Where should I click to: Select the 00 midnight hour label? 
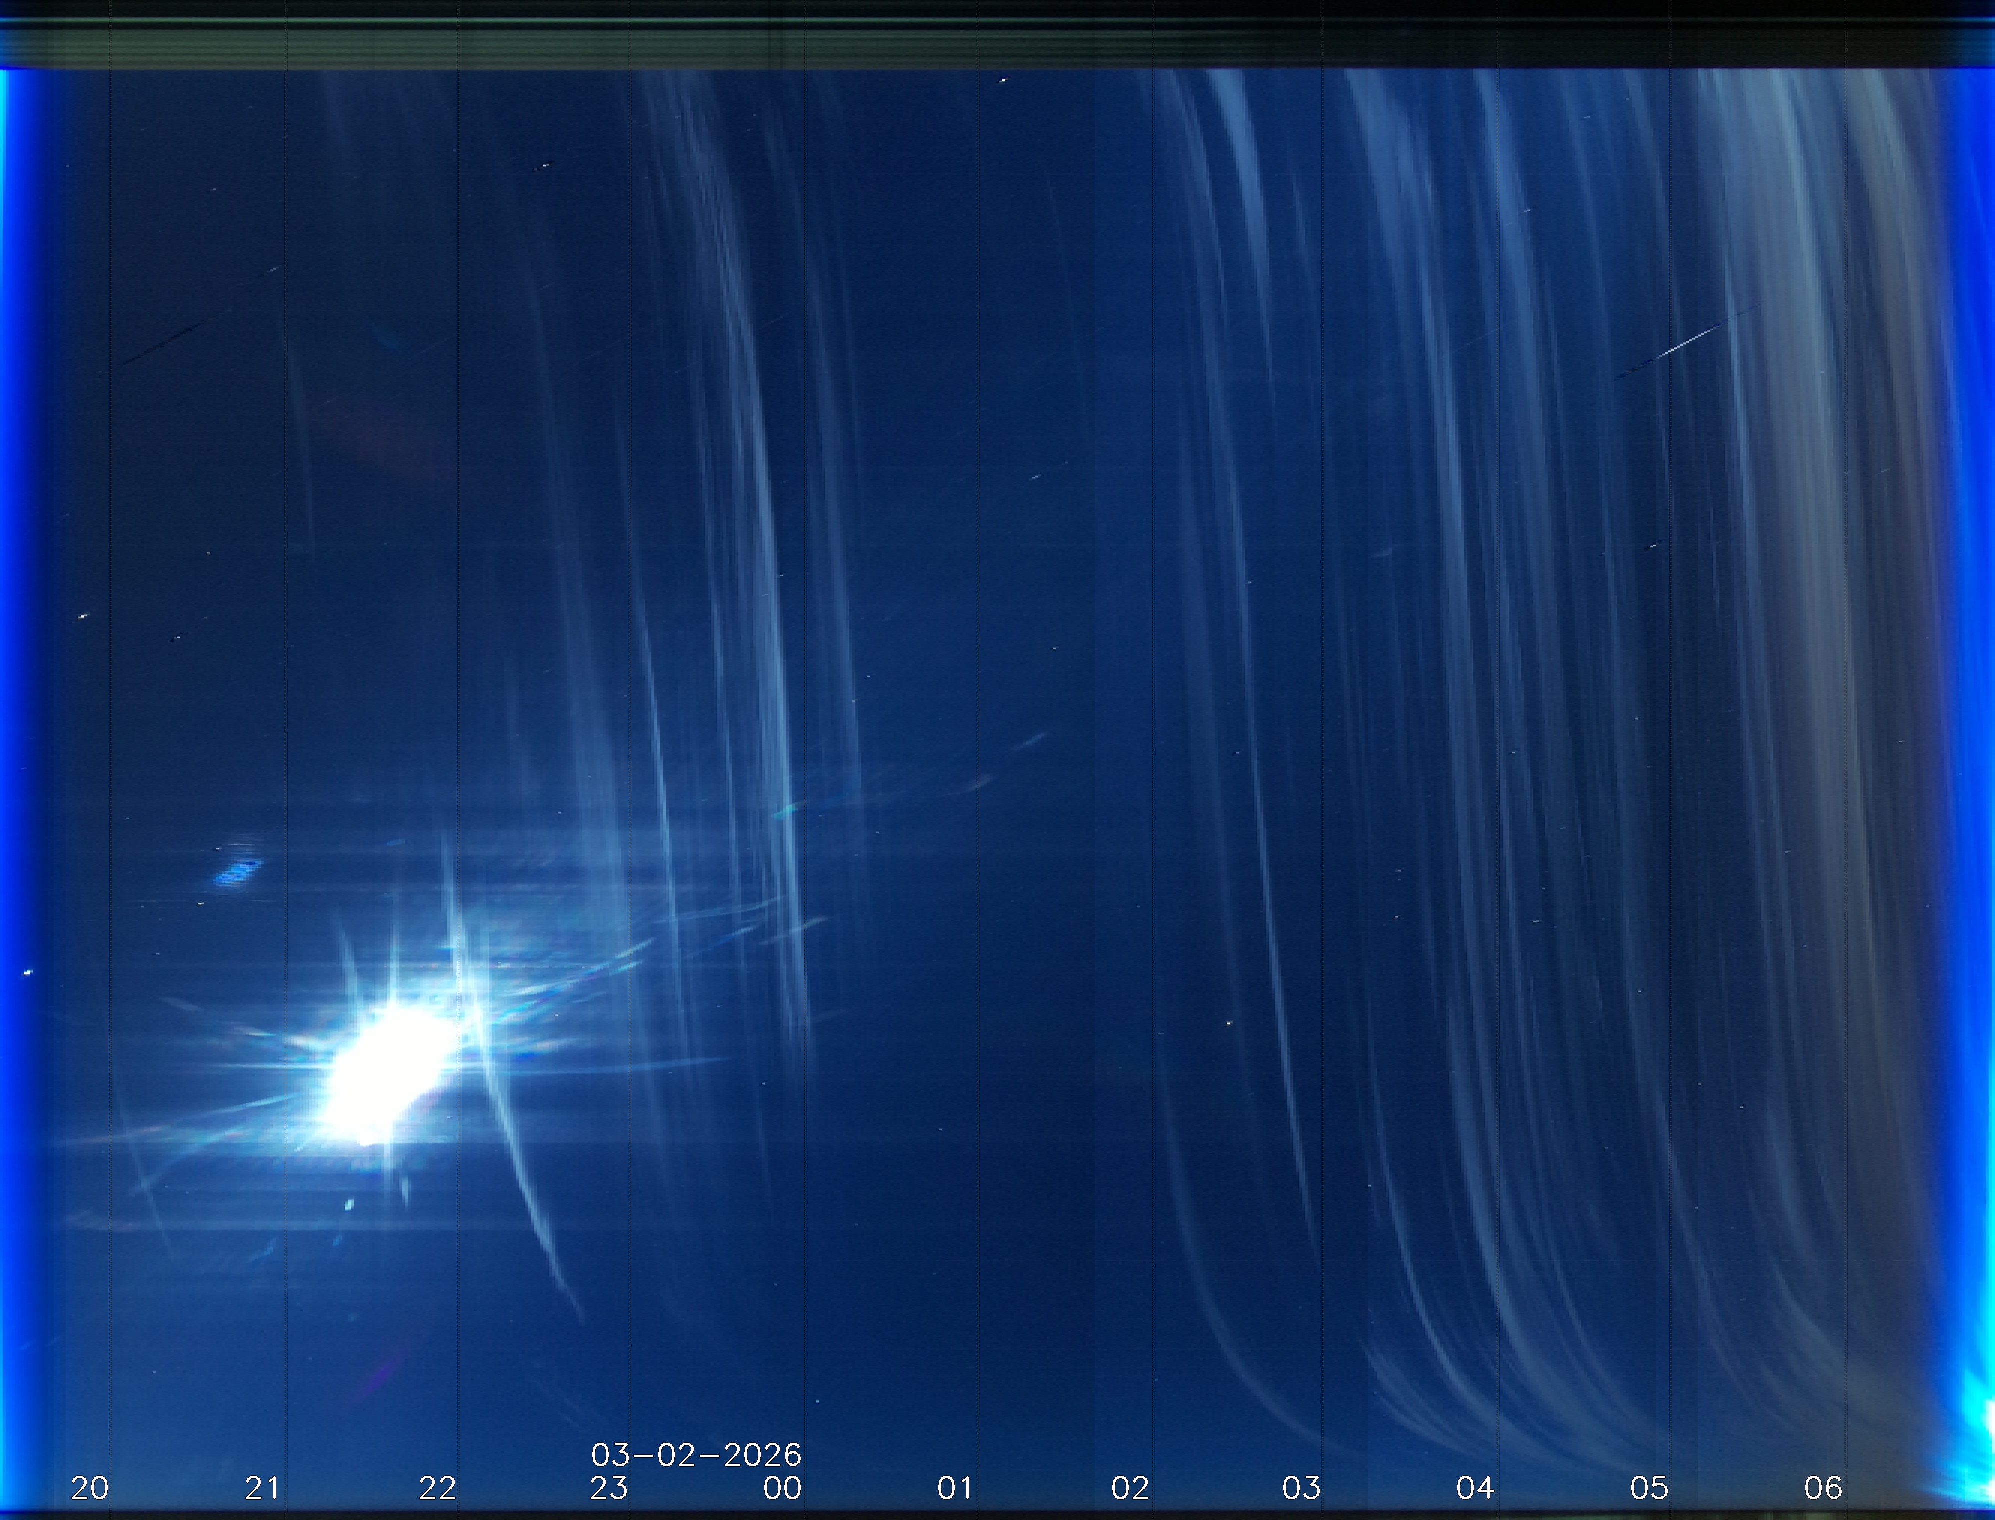coord(782,1488)
